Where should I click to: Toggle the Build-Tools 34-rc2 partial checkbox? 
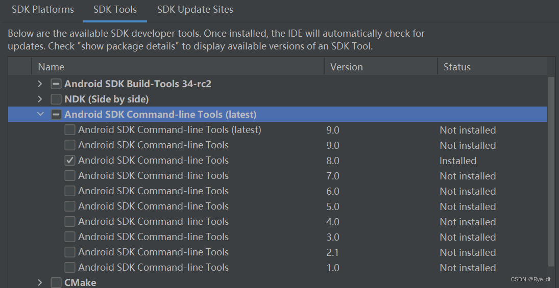56,84
